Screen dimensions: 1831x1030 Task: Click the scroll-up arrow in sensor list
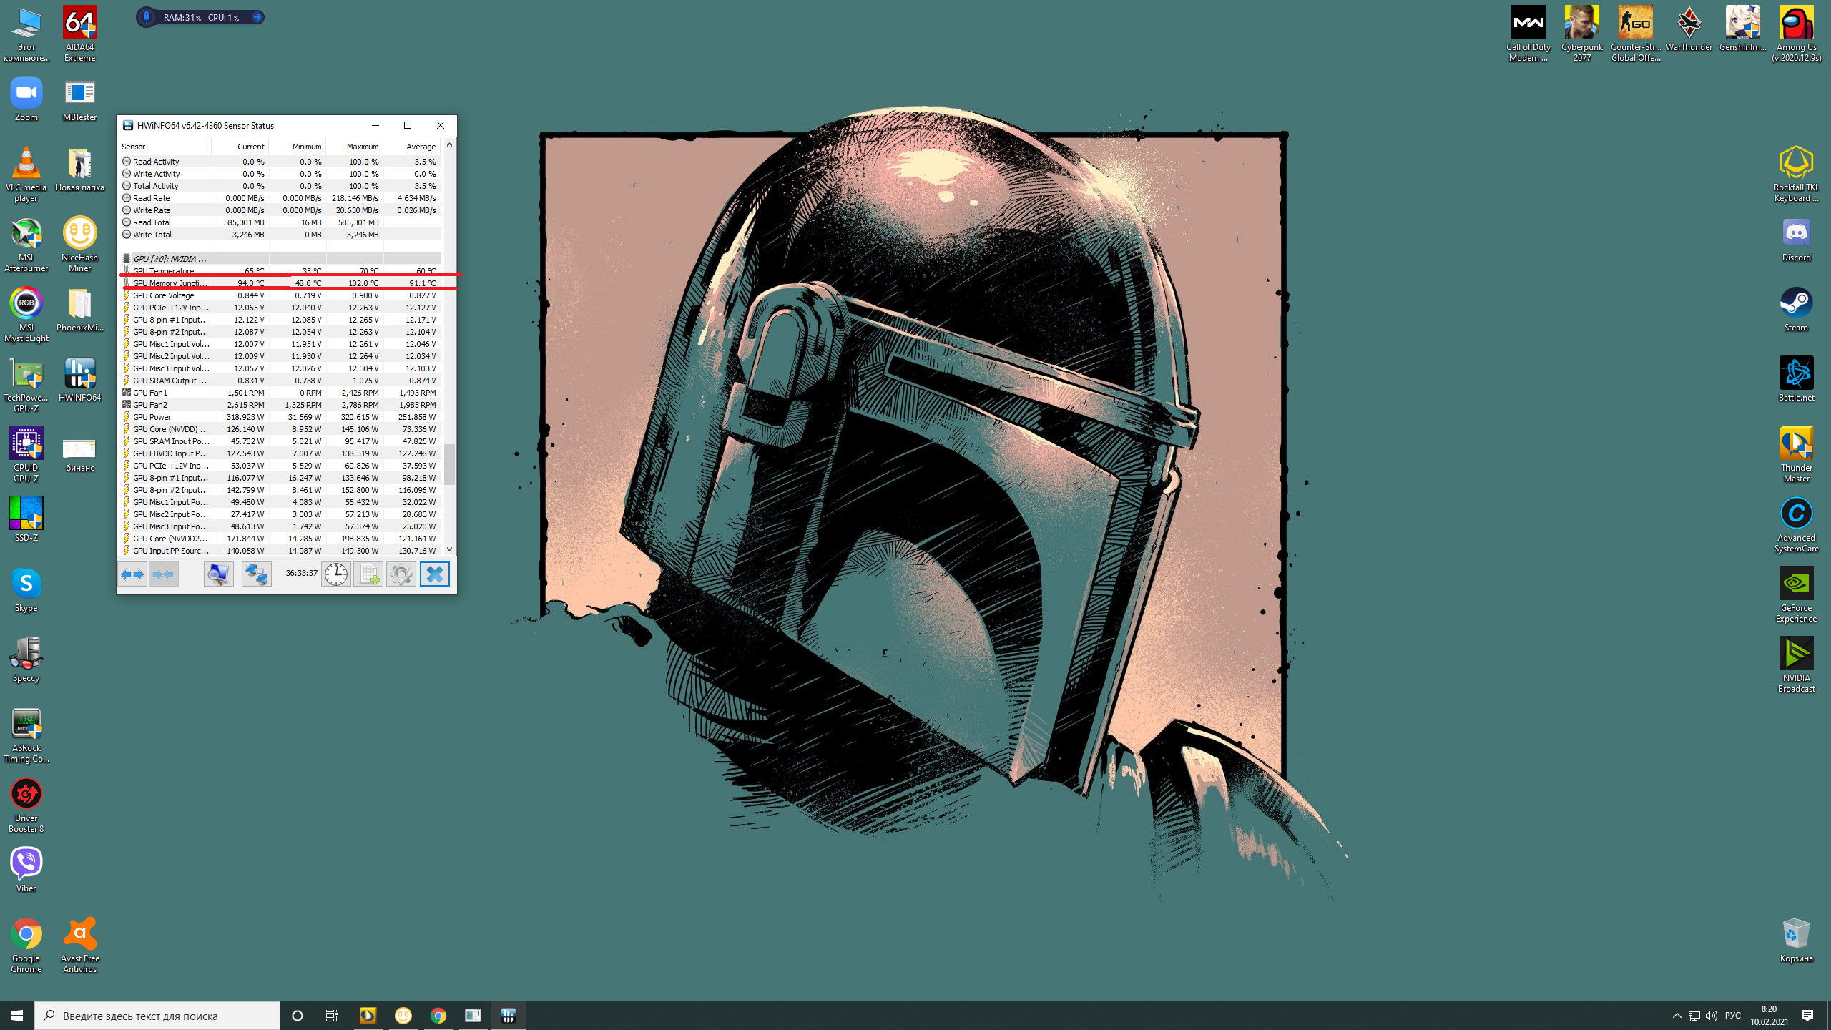[x=449, y=145]
